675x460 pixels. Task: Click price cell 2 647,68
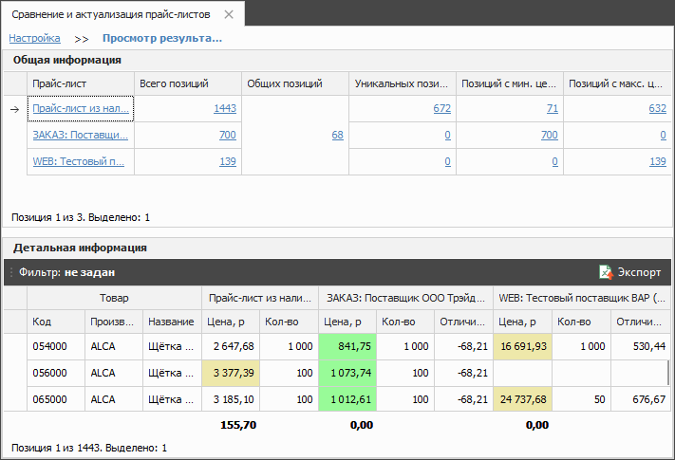click(x=231, y=346)
